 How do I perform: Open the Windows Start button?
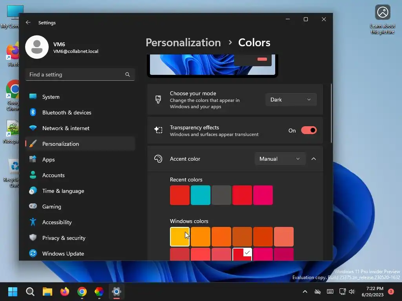[x=13, y=292]
